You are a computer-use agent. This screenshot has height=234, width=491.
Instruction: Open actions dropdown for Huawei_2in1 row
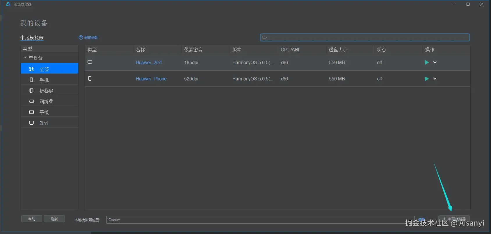(435, 62)
